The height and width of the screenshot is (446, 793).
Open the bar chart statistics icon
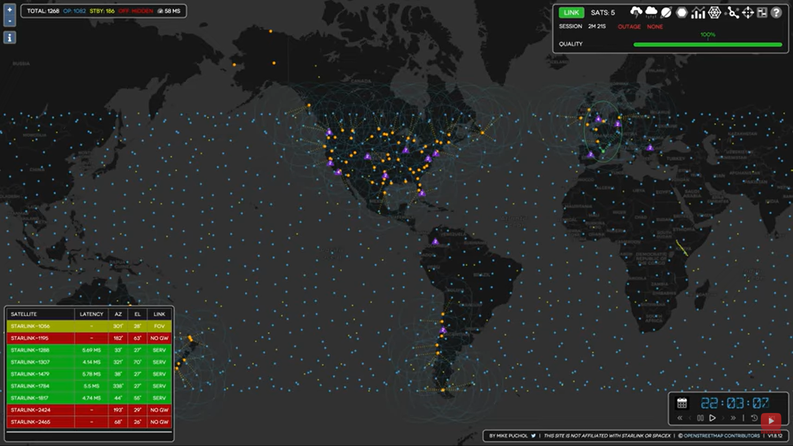[x=698, y=12]
